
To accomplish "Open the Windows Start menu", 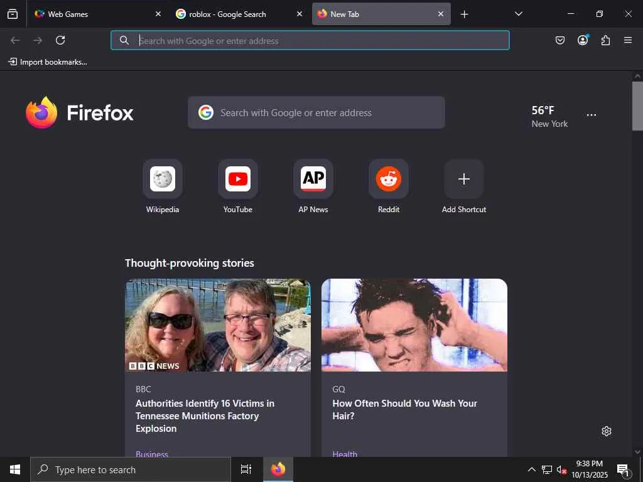I will [x=15, y=469].
